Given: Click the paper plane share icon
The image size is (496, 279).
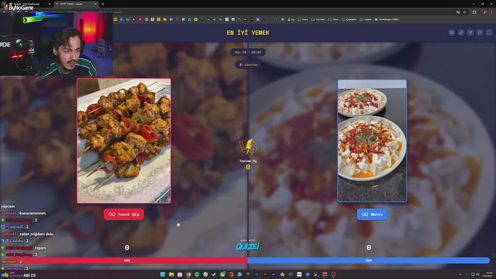Looking at the screenshot, I should coord(470,33).
